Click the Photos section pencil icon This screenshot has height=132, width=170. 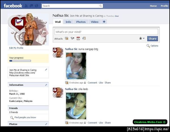click(46, 124)
